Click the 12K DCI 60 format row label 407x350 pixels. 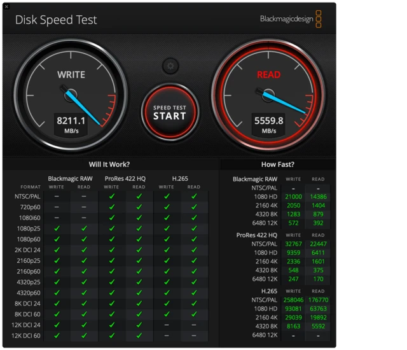[26, 335]
